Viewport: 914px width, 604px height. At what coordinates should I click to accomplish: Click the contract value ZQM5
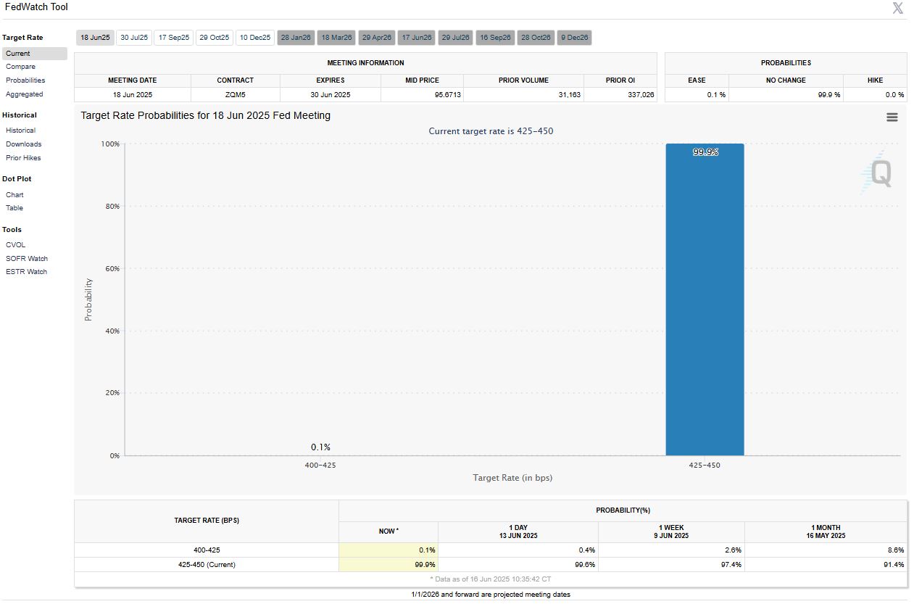coord(236,95)
